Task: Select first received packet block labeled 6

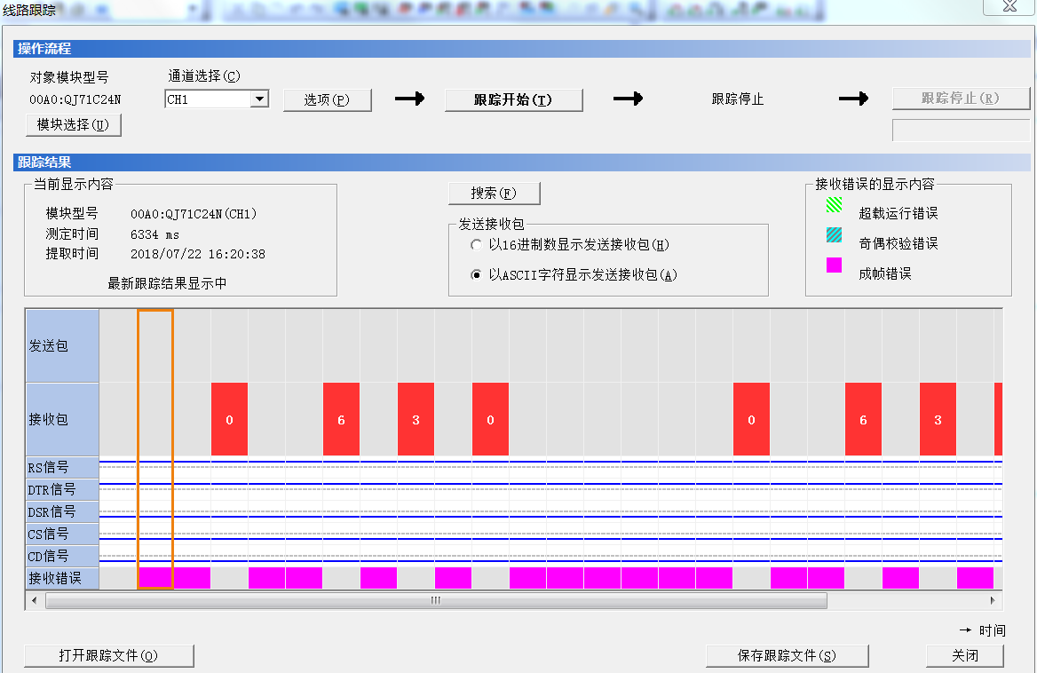Action: [x=341, y=419]
